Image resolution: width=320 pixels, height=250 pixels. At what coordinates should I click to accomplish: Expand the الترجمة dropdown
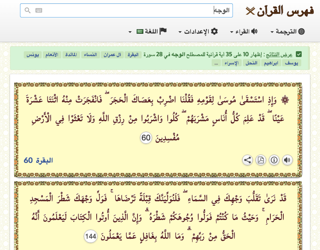click(287, 31)
